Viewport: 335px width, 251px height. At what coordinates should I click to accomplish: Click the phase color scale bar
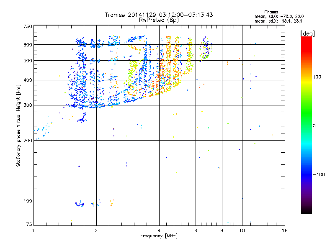pyautogui.click(x=307, y=125)
